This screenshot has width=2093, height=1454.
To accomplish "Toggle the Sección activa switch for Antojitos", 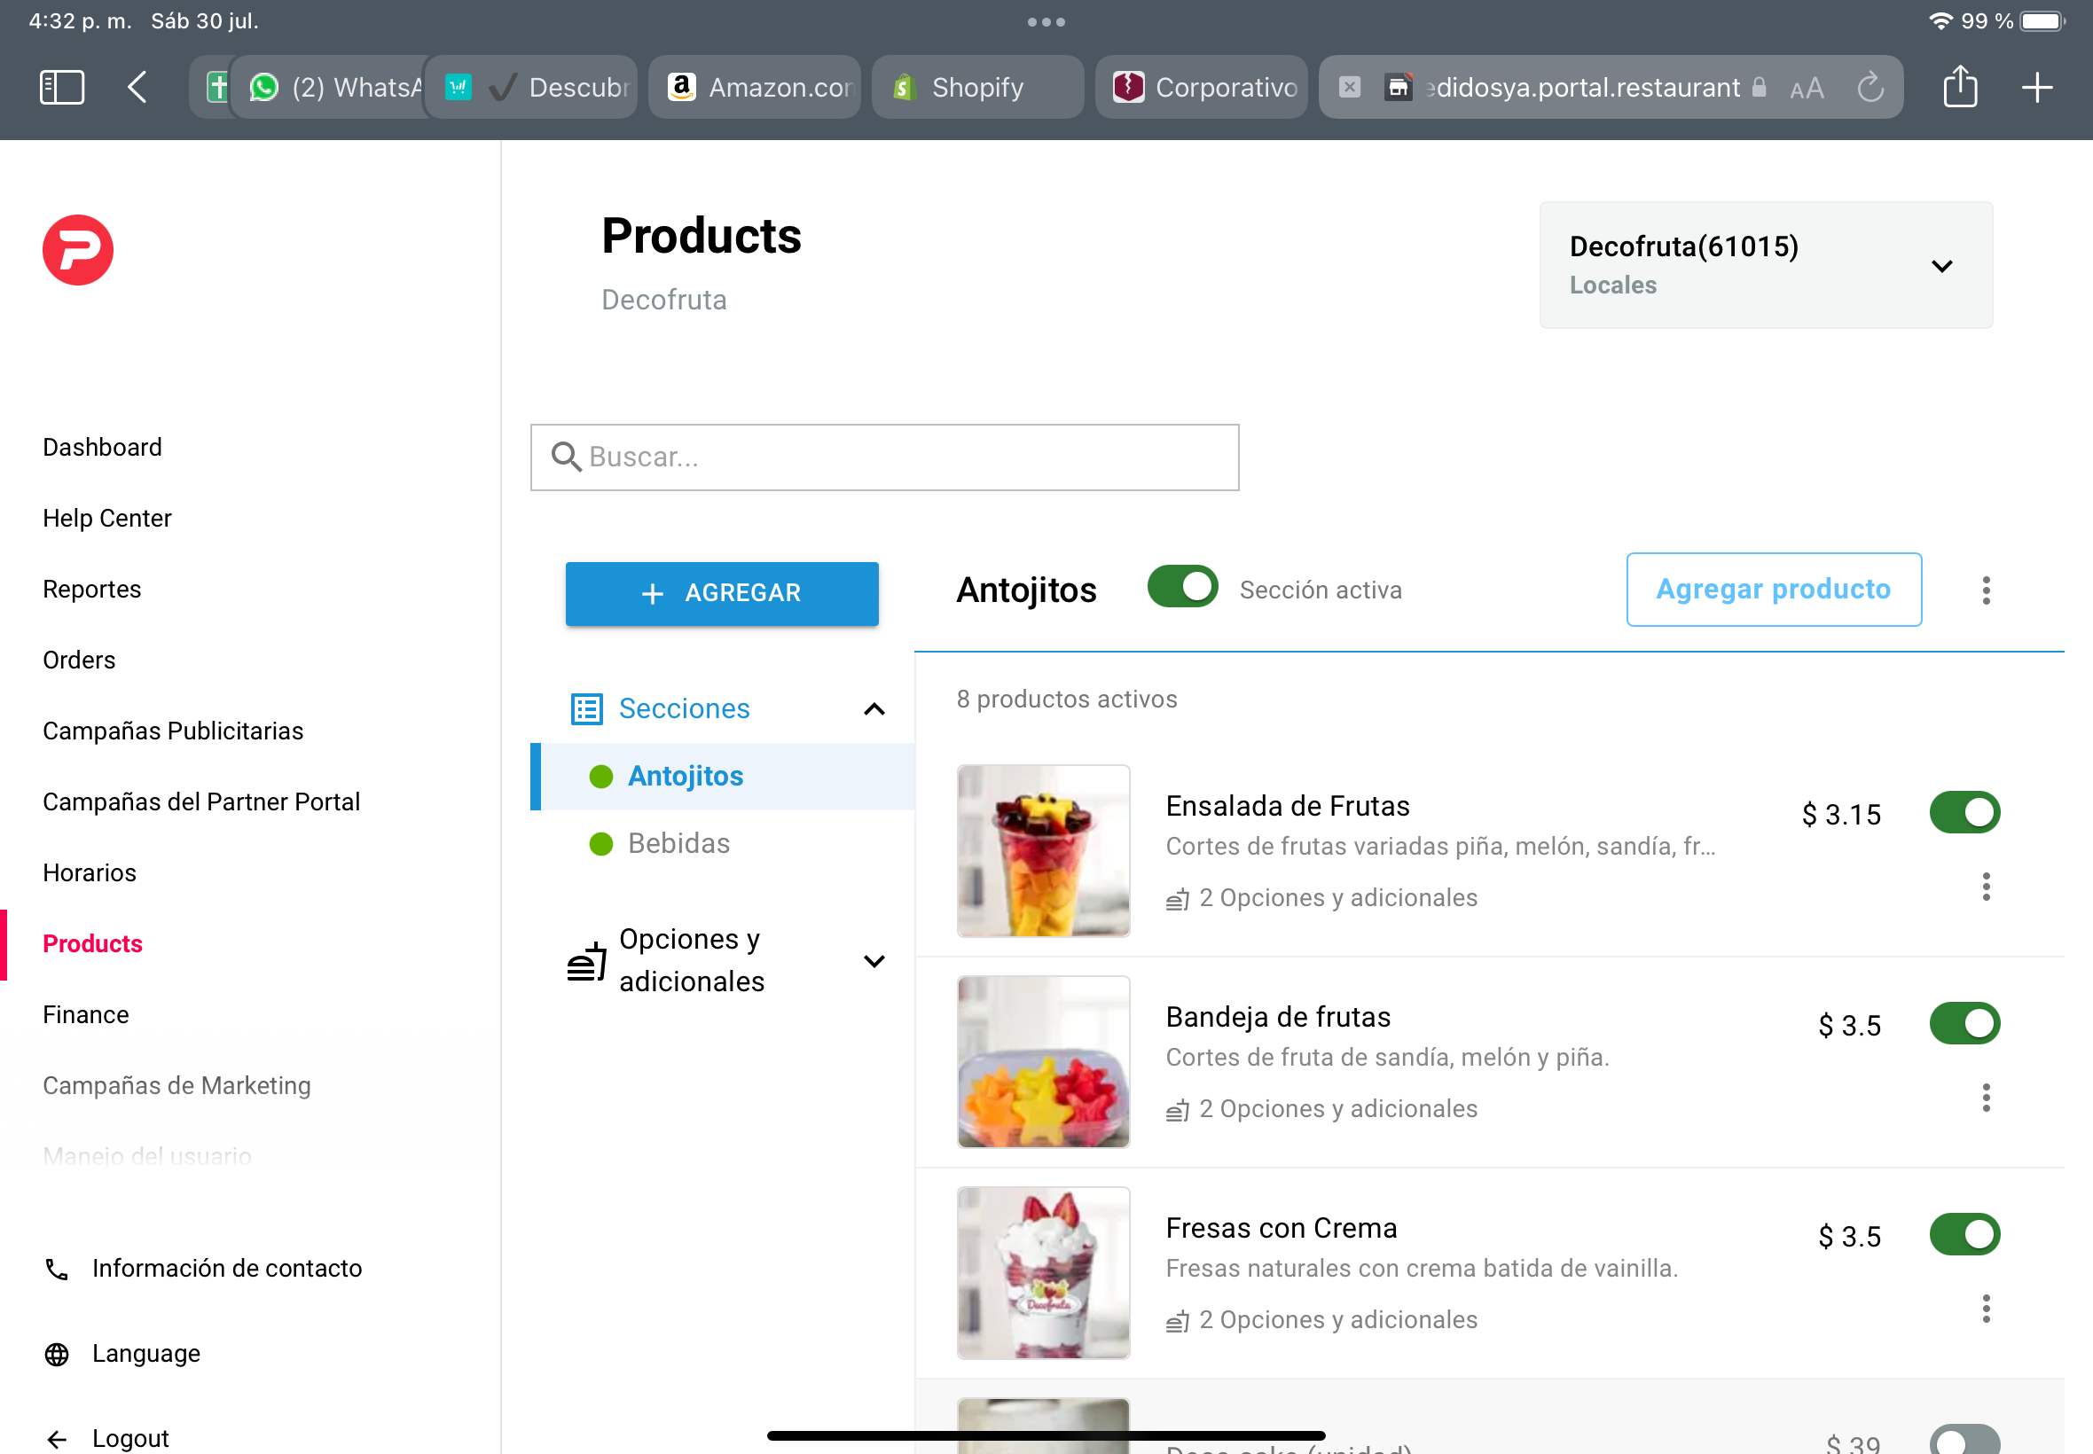I will (x=1183, y=588).
